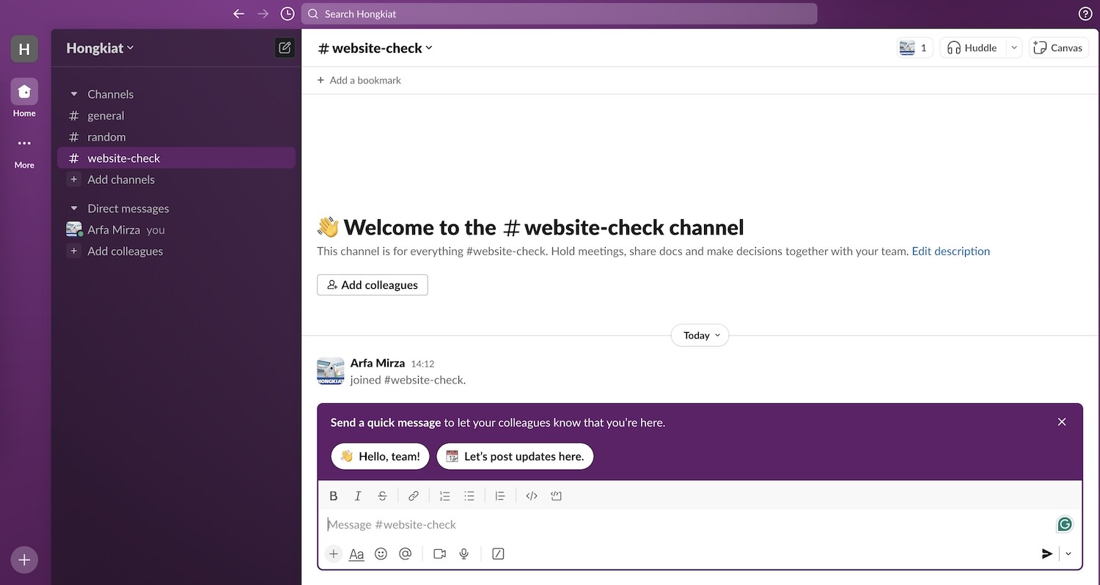This screenshot has width=1100, height=585.
Task: Open slash shortcuts icon
Action: pyautogui.click(x=498, y=553)
